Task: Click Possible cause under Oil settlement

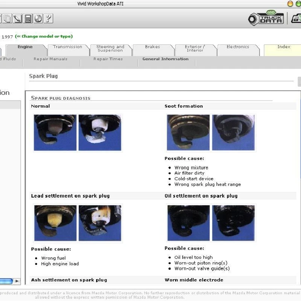Action: coord(184,248)
